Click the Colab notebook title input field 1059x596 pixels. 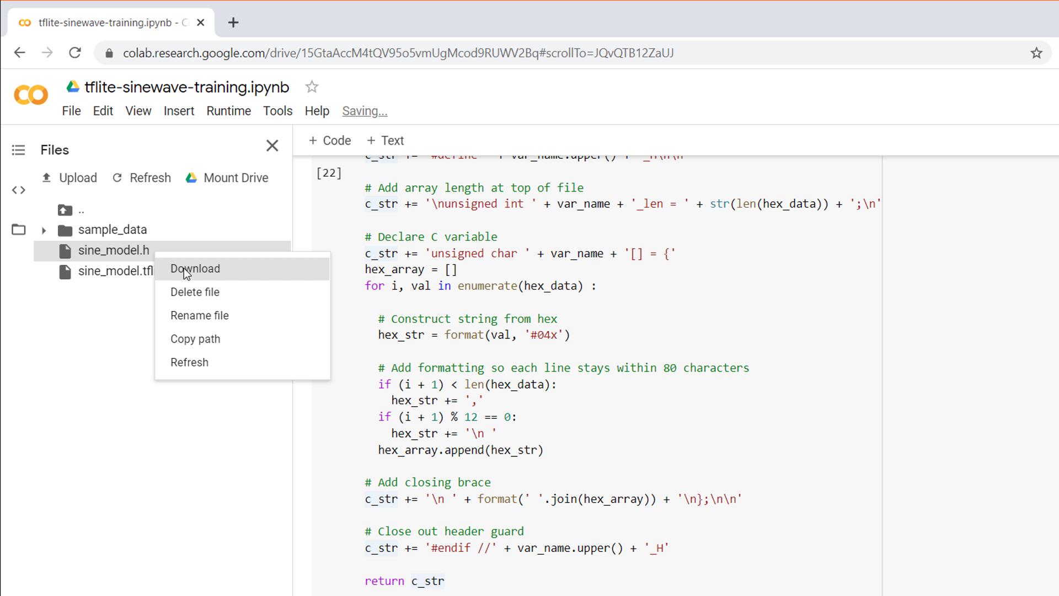pyautogui.click(x=188, y=87)
